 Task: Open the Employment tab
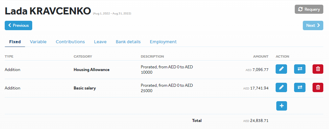(163, 42)
